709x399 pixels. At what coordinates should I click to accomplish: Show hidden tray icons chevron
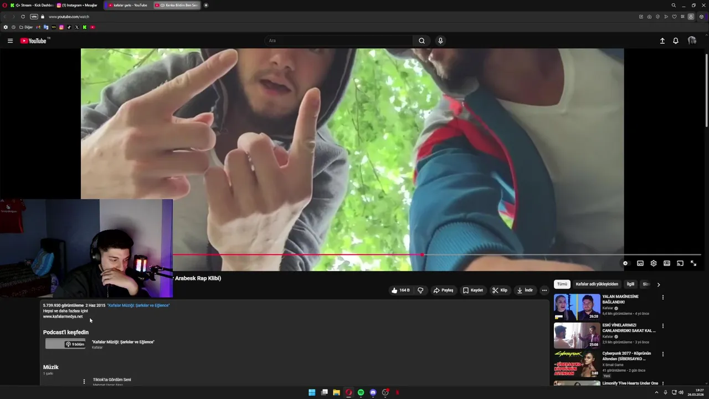coord(657,392)
